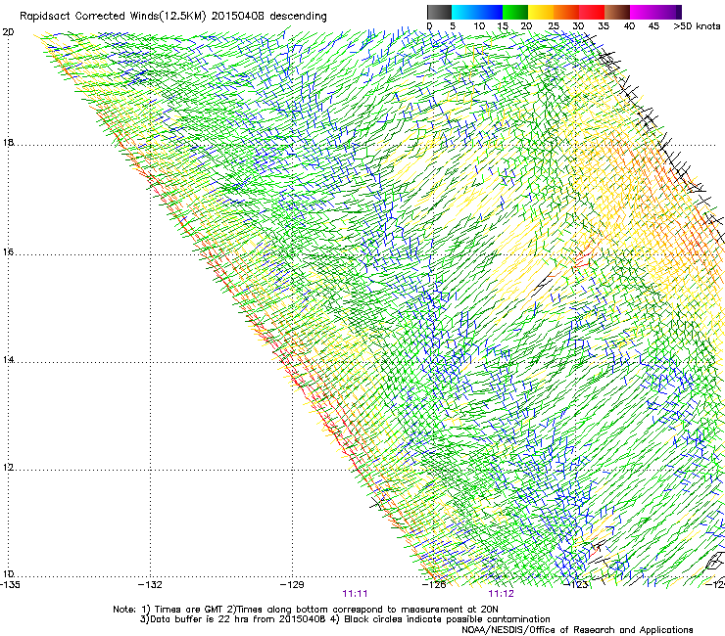Click longitude label '-132' on the bottom axis
The image size is (725, 636).
pos(150,584)
